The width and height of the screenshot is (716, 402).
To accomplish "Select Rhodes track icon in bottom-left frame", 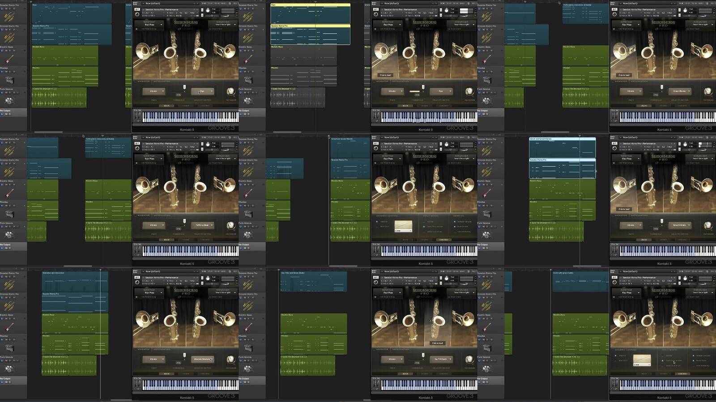I will (9, 348).
